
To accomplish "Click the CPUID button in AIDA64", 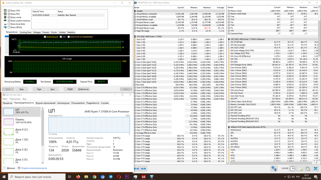I will (x=70, y=89).
